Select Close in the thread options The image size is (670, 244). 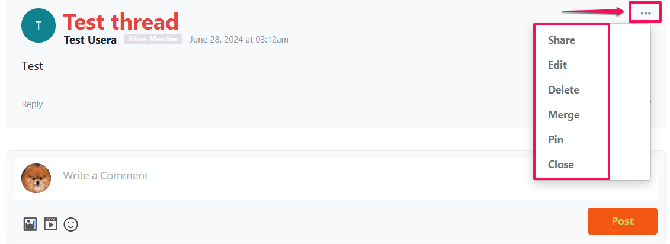[560, 164]
